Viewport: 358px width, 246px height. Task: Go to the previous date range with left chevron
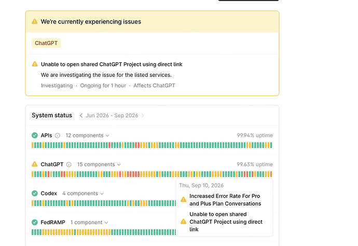click(x=81, y=116)
